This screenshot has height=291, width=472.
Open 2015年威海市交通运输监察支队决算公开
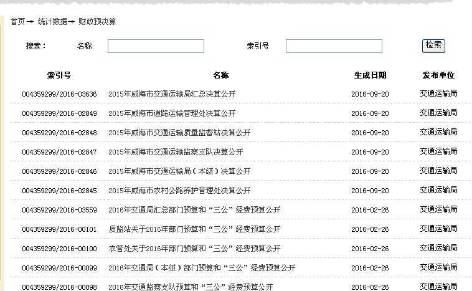click(176, 152)
